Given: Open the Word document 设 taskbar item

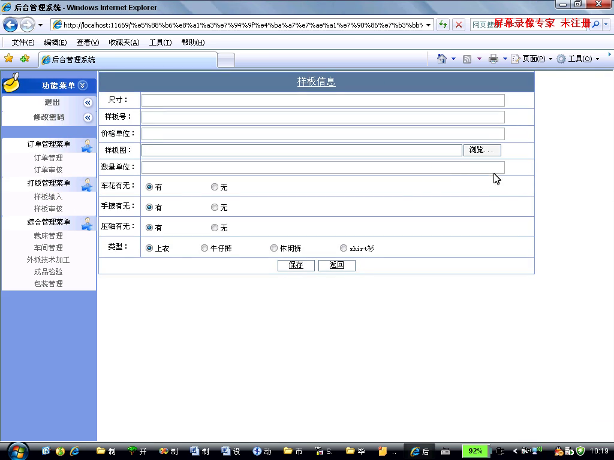Looking at the screenshot, I should (x=231, y=451).
